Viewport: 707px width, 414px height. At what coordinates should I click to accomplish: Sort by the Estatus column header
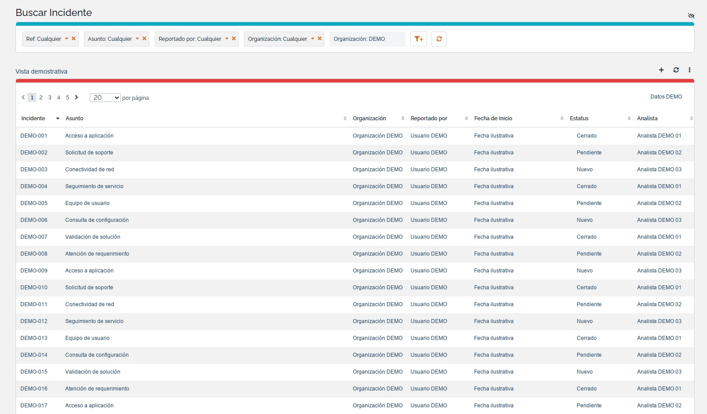click(x=579, y=118)
